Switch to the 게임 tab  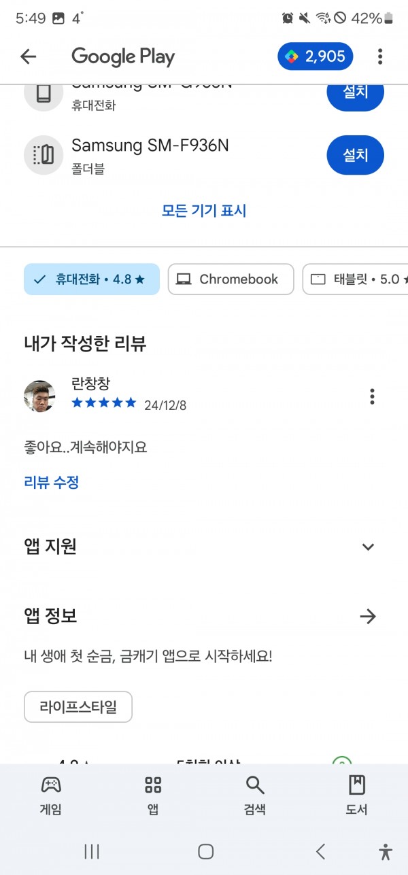tap(51, 795)
